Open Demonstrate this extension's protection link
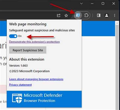Image resolution: width=120 pixels, height=110 pixels. pyautogui.click(x=34, y=42)
